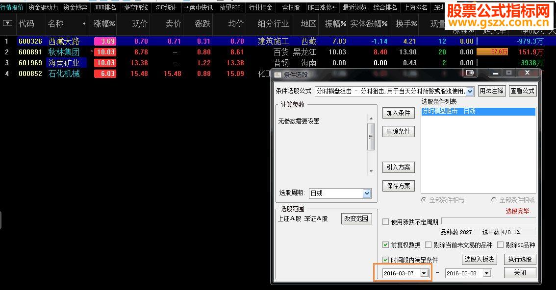Open start date 2016-03-07 picker arrow

pos(424,273)
